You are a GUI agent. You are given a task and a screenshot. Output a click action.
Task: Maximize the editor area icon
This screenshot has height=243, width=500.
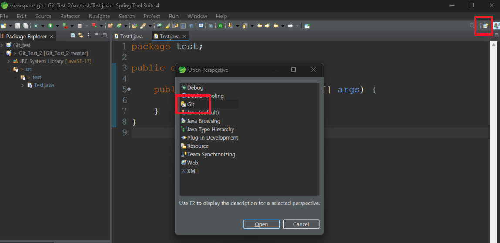497,35
